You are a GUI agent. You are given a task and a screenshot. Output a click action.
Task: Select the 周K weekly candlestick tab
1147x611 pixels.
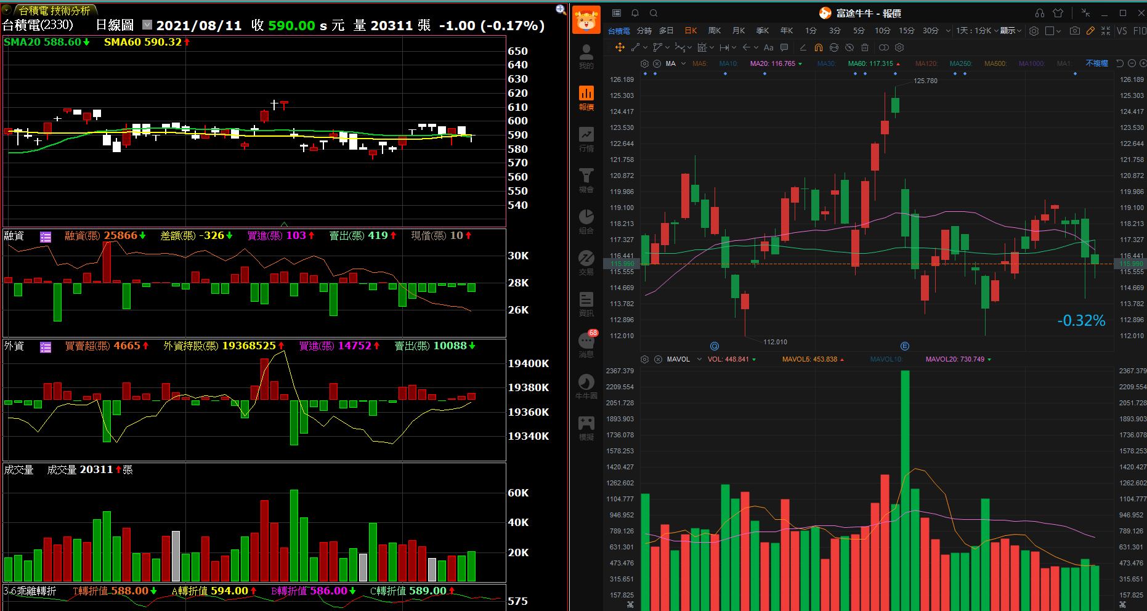click(x=715, y=31)
